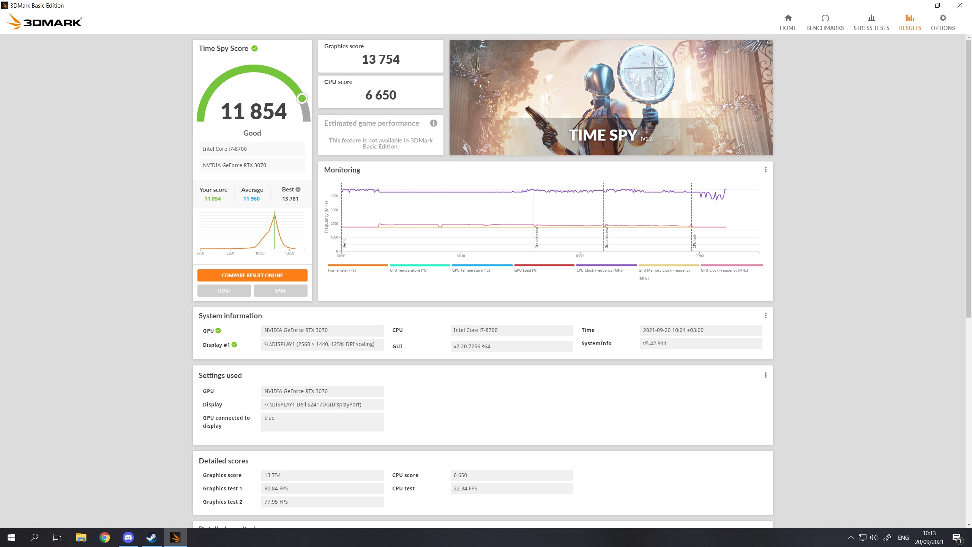Click the Graphics test 1 marker in chart
The width and height of the screenshot is (972, 547).
point(534,217)
